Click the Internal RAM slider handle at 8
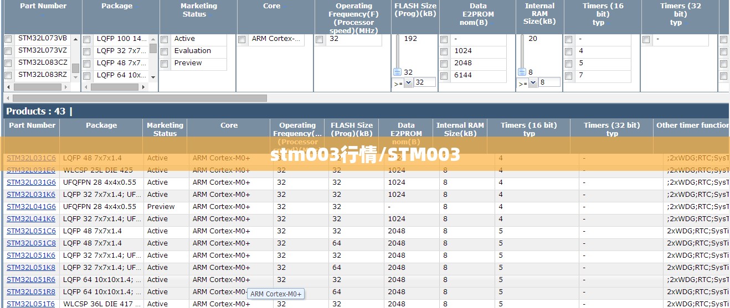Screen dimensions: 730x308 pos(522,72)
